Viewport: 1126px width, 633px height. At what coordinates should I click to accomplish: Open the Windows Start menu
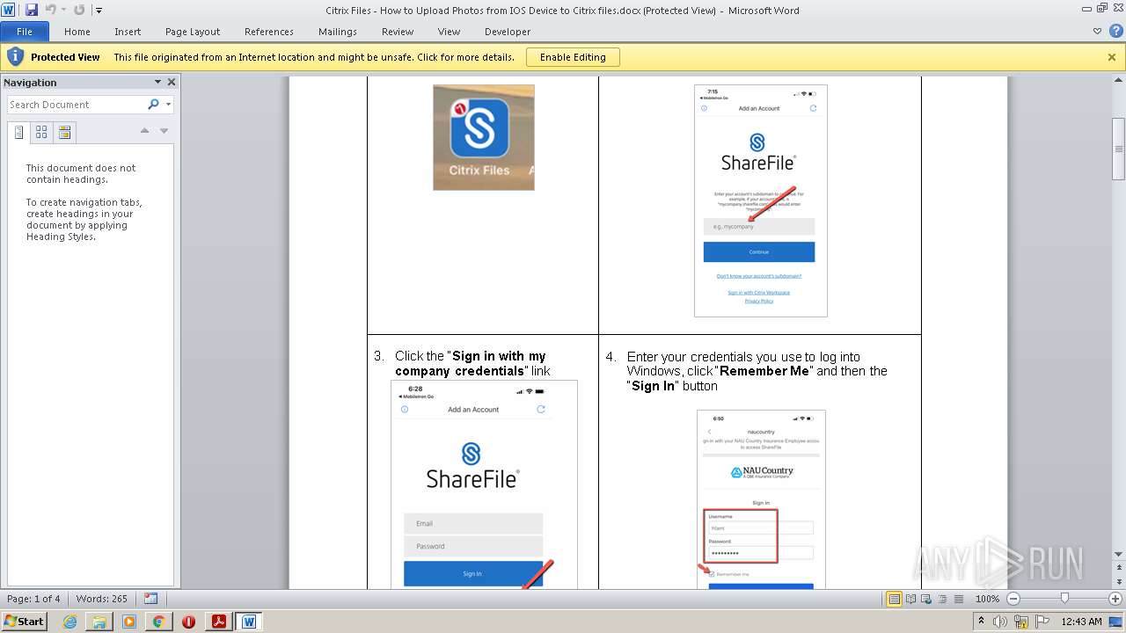click(25, 622)
